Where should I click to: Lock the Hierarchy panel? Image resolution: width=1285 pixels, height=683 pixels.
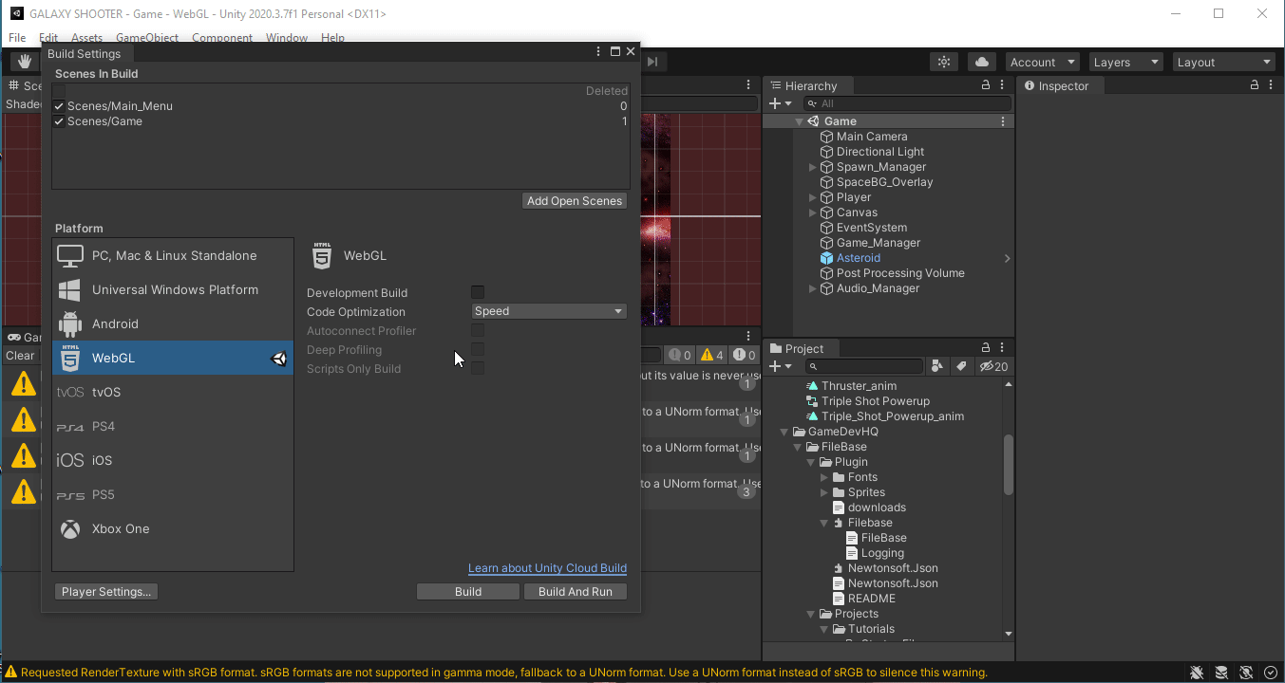point(986,85)
